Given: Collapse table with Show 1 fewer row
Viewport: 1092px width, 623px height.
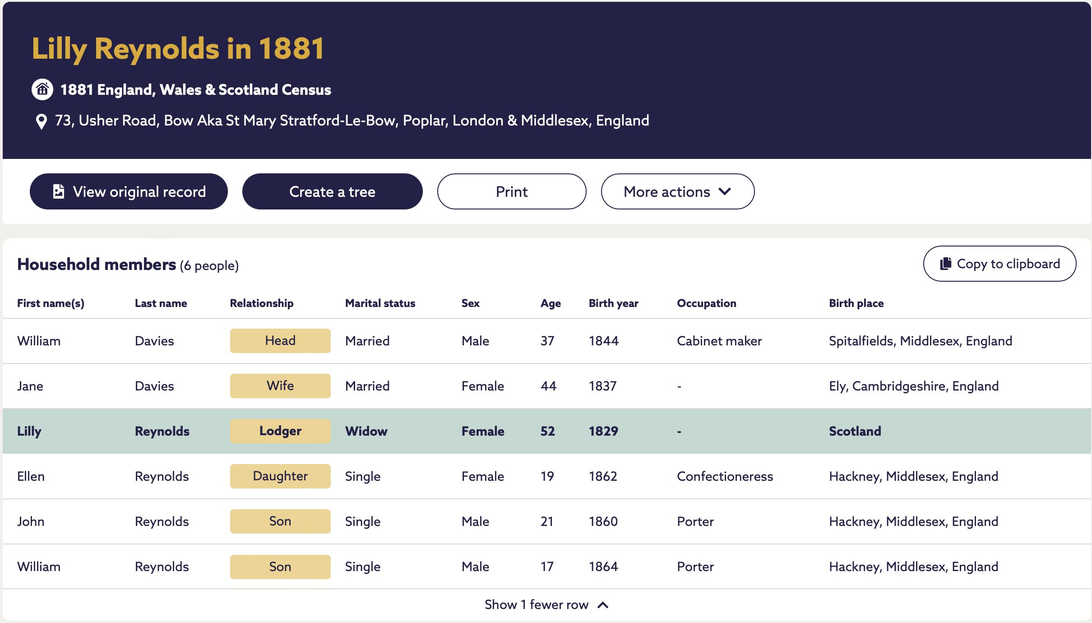Looking at the screenshot, I should pos(546,604).
